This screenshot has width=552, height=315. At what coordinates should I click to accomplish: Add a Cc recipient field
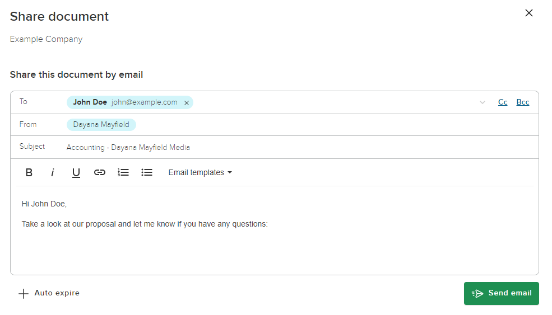503,102
